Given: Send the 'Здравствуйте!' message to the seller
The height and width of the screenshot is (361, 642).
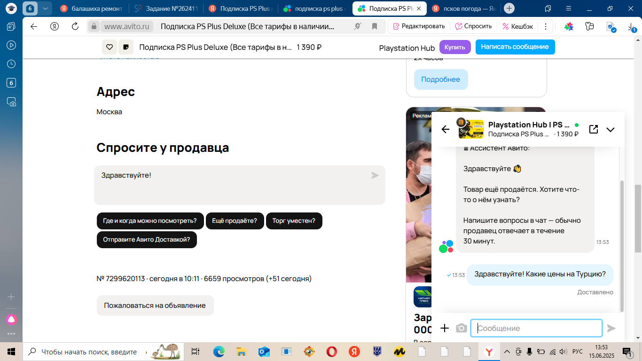Looking at the screenshot, I should (x=375, y=175).
